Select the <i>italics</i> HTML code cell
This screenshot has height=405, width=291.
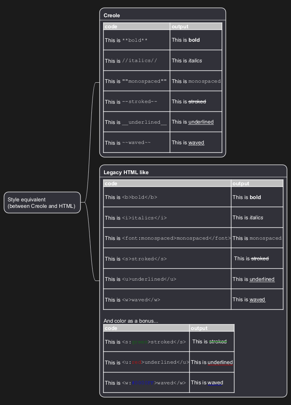(x=167, y=218)
